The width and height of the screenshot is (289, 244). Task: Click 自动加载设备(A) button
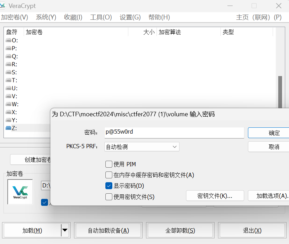pos(109,230)
